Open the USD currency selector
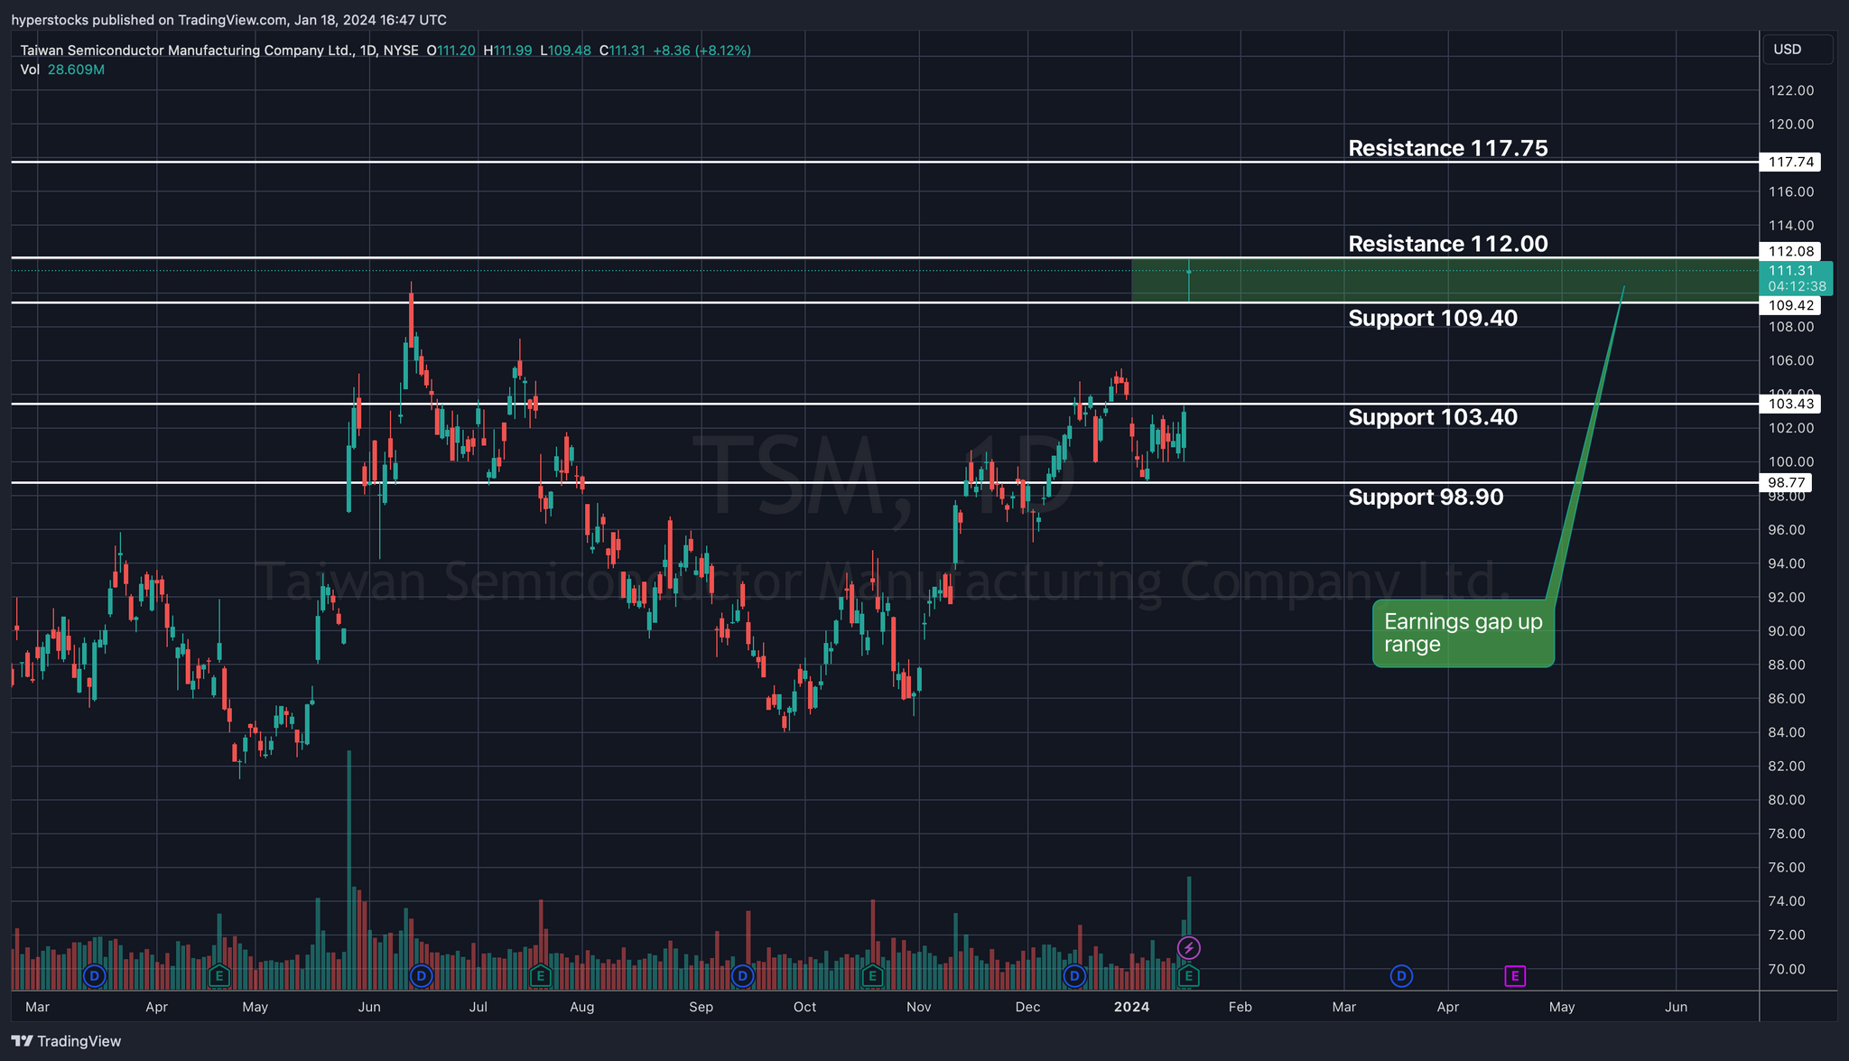The image size is (1849, 1061). [1797, 49]
